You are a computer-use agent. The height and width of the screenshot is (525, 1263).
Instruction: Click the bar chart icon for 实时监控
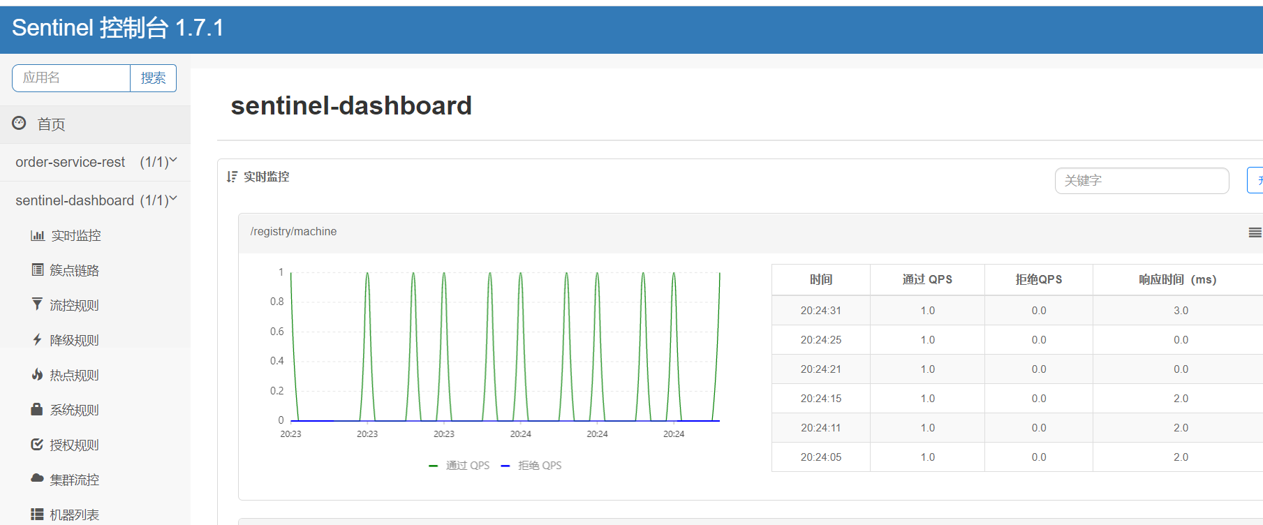click(x=38, y=235)
